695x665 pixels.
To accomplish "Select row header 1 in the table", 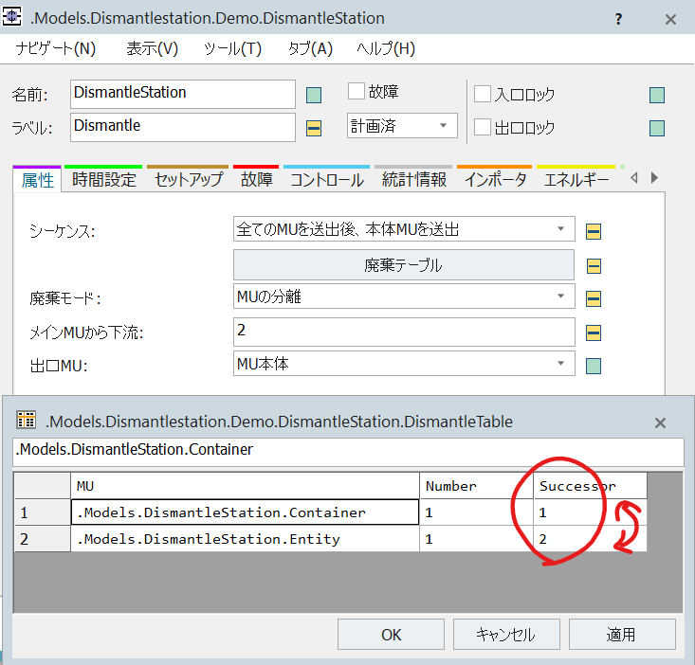I will point(42,512).
